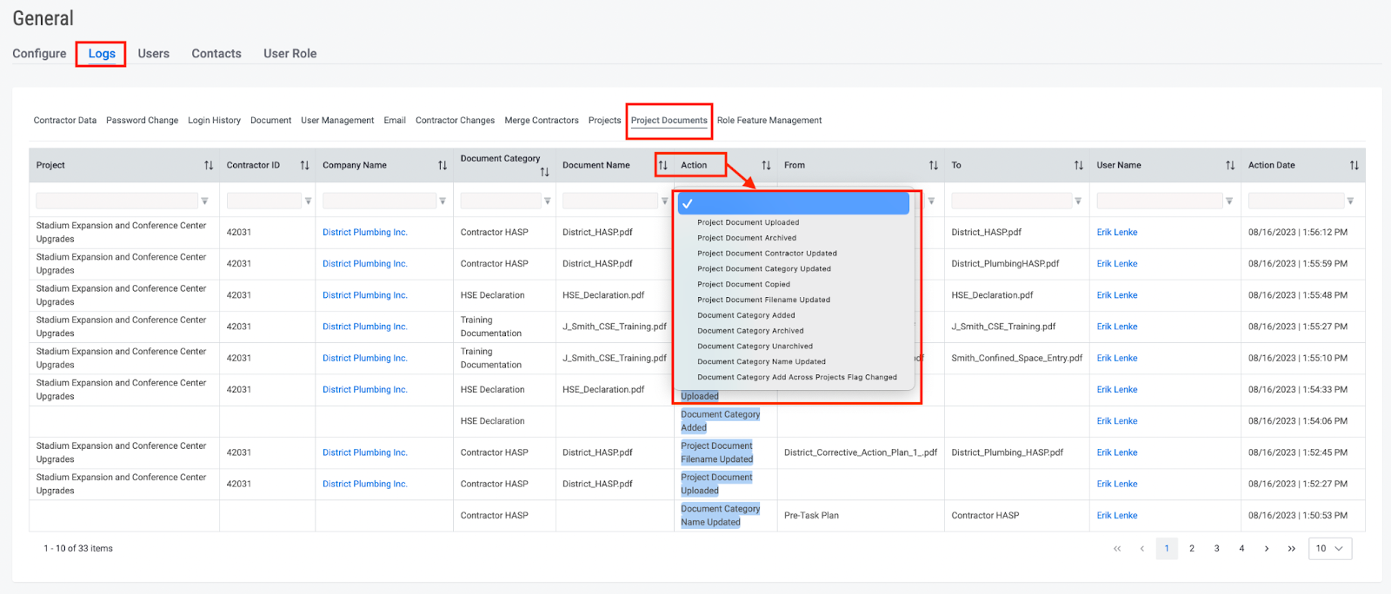Open the From column filter funnel

[931, 201]
